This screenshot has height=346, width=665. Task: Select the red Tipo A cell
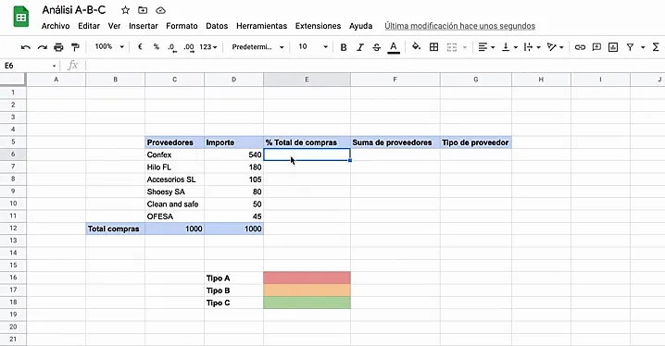point(307,278)
